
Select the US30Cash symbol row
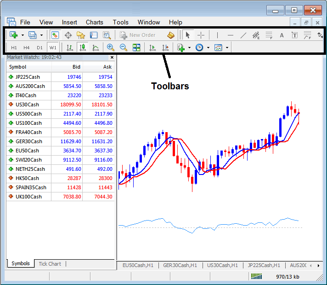pyautogui.click(x=60, y=105)
